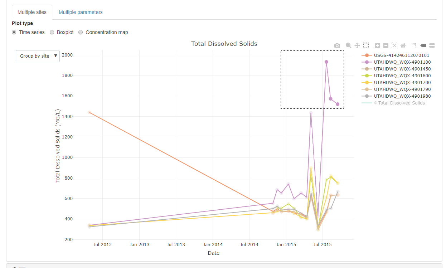Switch to the Multiple parameters tab

click(81, 12)
